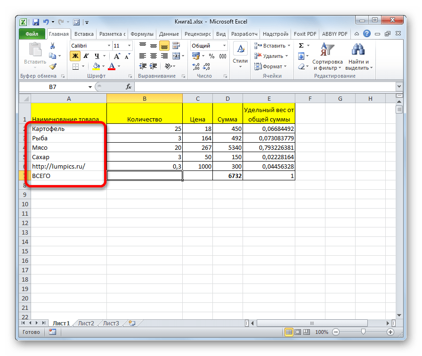
Task: Click the Format Painter brush icon
Action: [x=53, y=66]
